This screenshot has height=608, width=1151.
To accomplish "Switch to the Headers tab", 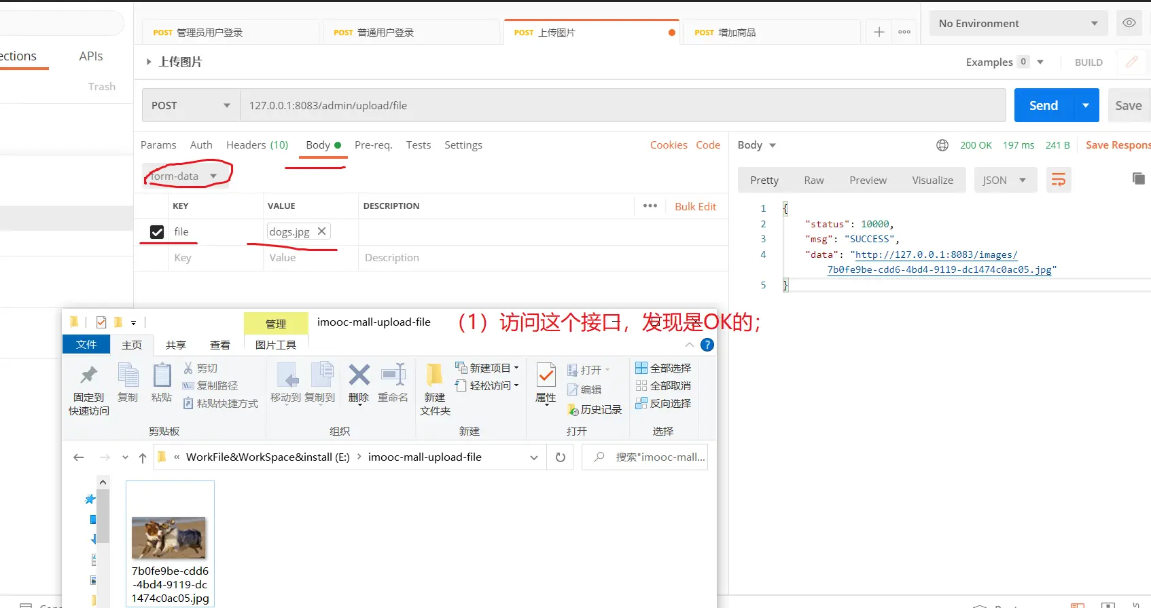I will click(x=257, y=145).
